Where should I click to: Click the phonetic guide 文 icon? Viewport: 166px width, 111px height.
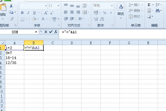click(54, 19)
